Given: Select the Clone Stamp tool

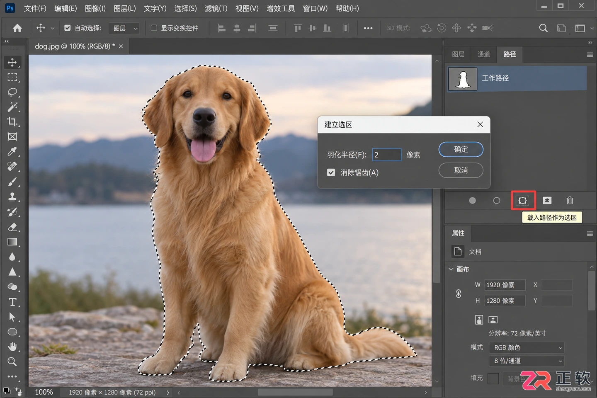Looking at the screenshot, I should tap(12, 197).
